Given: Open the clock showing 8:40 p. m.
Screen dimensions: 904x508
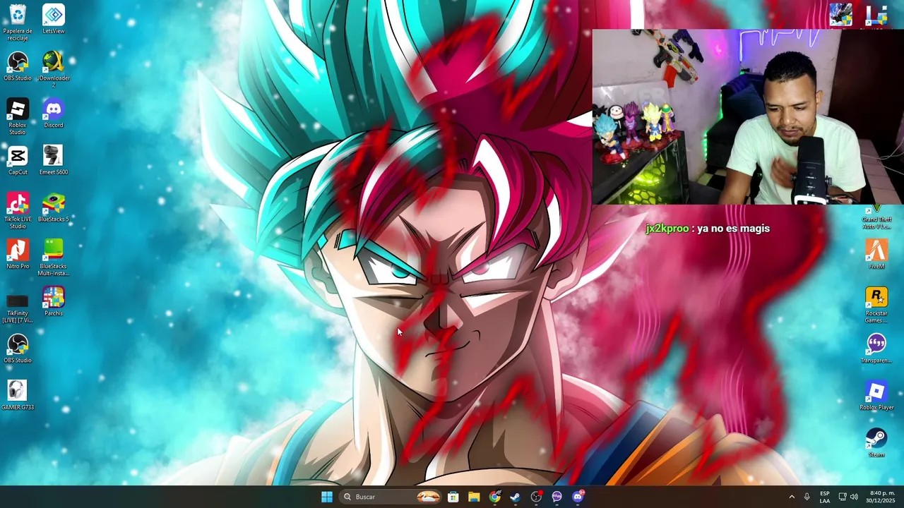Looking at the screenshot, I should [x=882, y=497].
